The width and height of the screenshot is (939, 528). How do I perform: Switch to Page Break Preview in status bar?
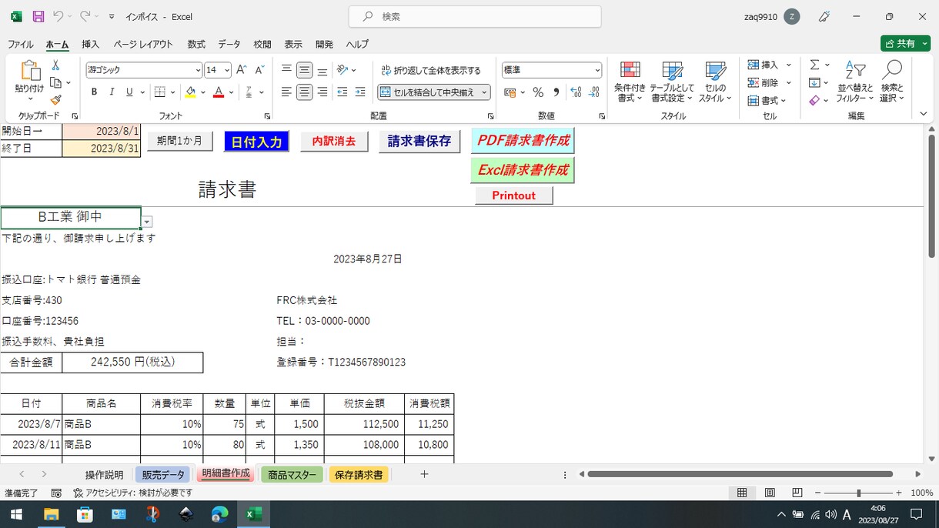click(797, 493)
